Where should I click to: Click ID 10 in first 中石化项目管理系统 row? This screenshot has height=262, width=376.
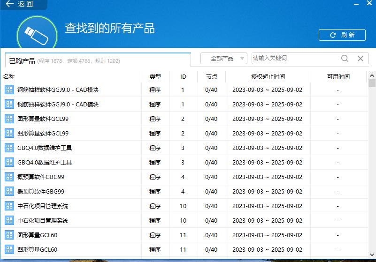click(x=183, y=206)
